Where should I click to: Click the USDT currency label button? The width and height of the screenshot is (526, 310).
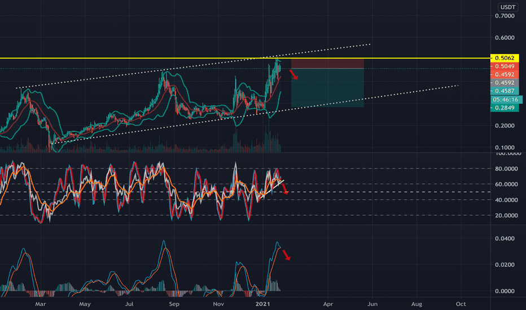coord(508,7)
